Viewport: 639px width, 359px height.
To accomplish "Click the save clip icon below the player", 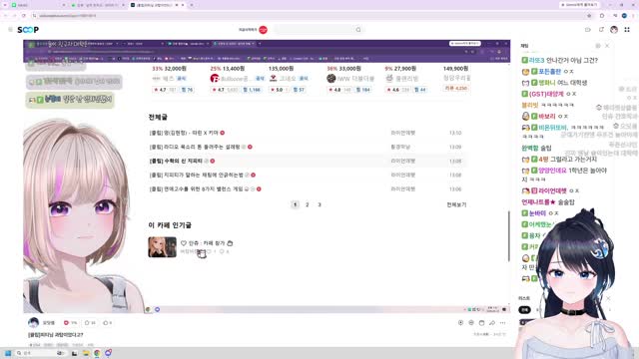I will pyautogui.click(x=481, y=323).
